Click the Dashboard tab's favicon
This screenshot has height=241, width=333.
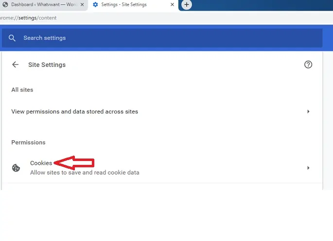click(x=4, y=5)
